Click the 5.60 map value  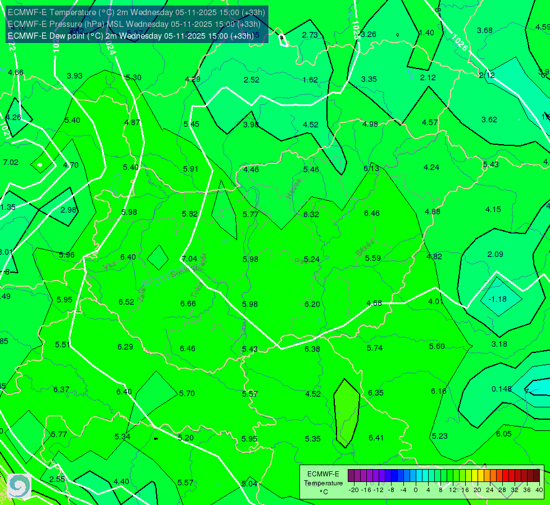click(437, 346)
